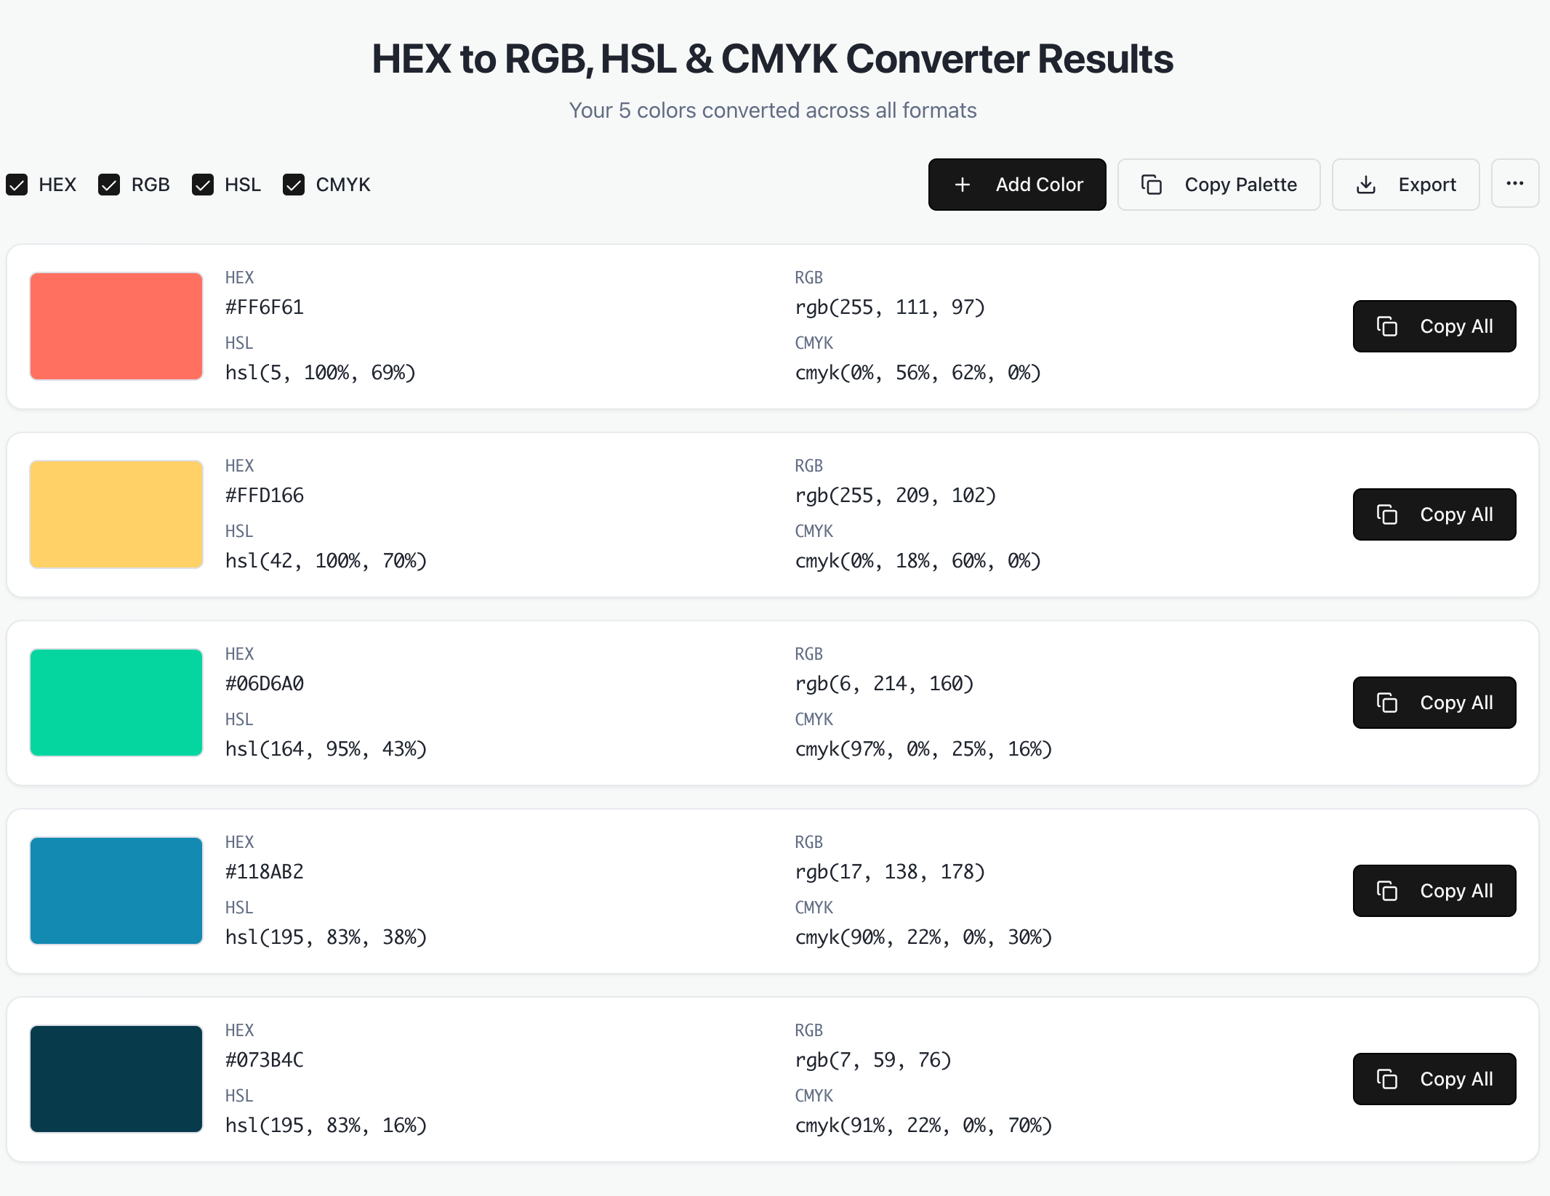Click the download icon in Export
This screenshot has height=1196, width=1550.
1366,185
